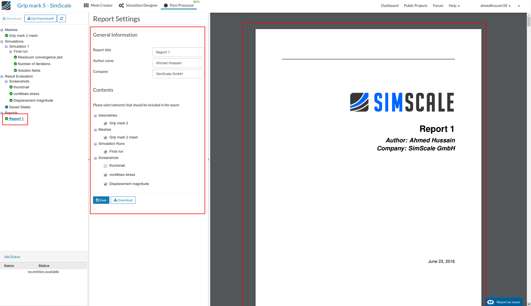Collapse the Meshes tree node in sidebar
This screenshot has width=531, height=306.
(x=2, y=30)
